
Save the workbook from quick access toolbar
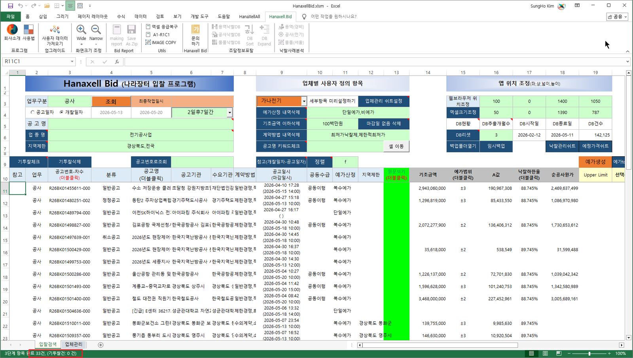[11, 6]
